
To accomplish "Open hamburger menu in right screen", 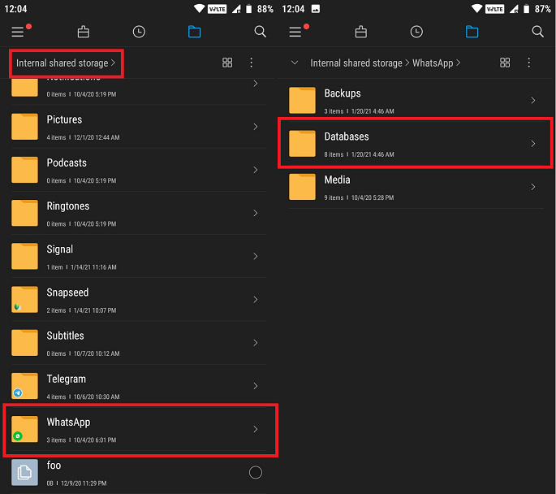I will tap(295, 32).
